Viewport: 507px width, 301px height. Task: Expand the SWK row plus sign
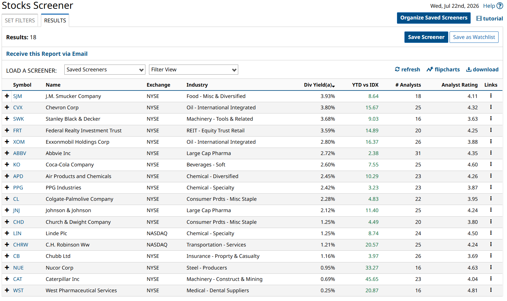pos(7,119)
